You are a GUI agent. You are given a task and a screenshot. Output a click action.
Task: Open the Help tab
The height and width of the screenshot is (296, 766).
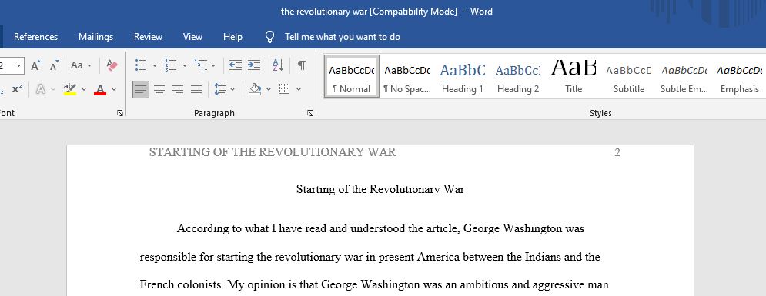pyautogui.click(x=232, y=37)
